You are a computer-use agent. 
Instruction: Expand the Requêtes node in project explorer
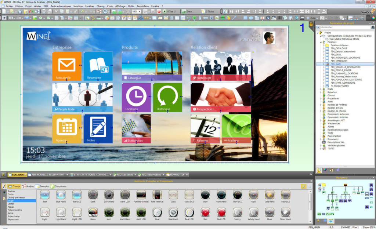click(x=321, y=92)
